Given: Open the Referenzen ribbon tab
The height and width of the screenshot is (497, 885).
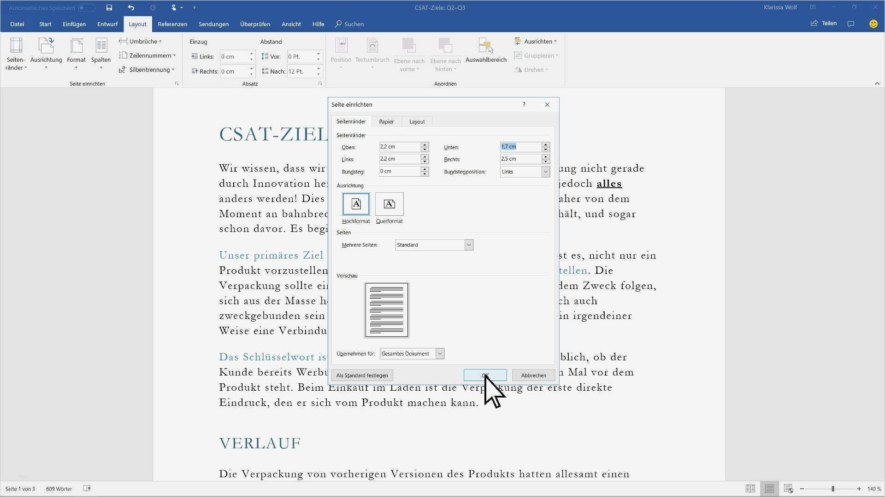Looking at the screenshot, I should pos(172,24).
